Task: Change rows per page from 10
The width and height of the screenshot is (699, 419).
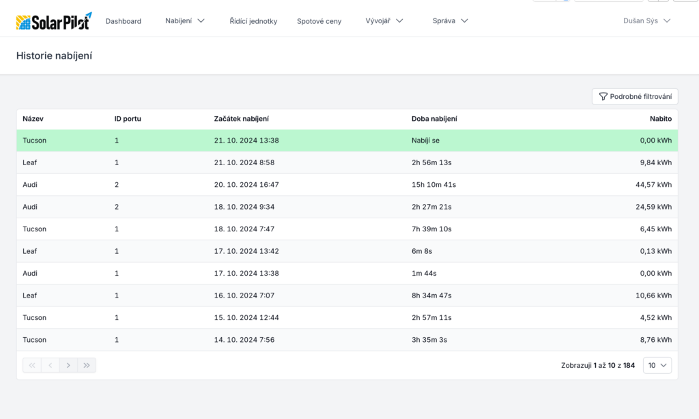Action: 657,366
